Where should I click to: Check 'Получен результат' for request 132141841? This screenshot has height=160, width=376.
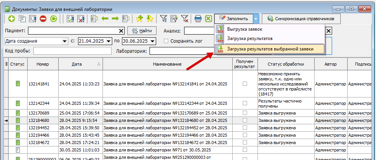[x=245, y=83]
